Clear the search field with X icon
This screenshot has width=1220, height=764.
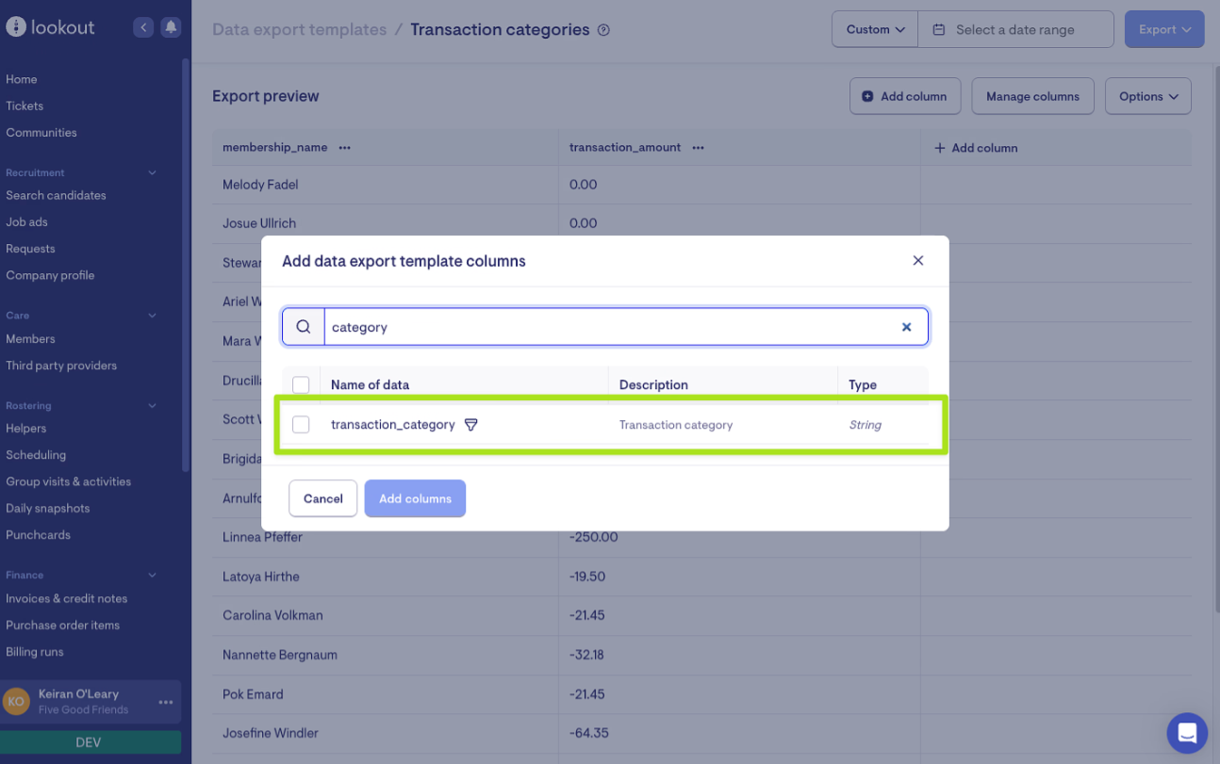click(x=906, y=327)
